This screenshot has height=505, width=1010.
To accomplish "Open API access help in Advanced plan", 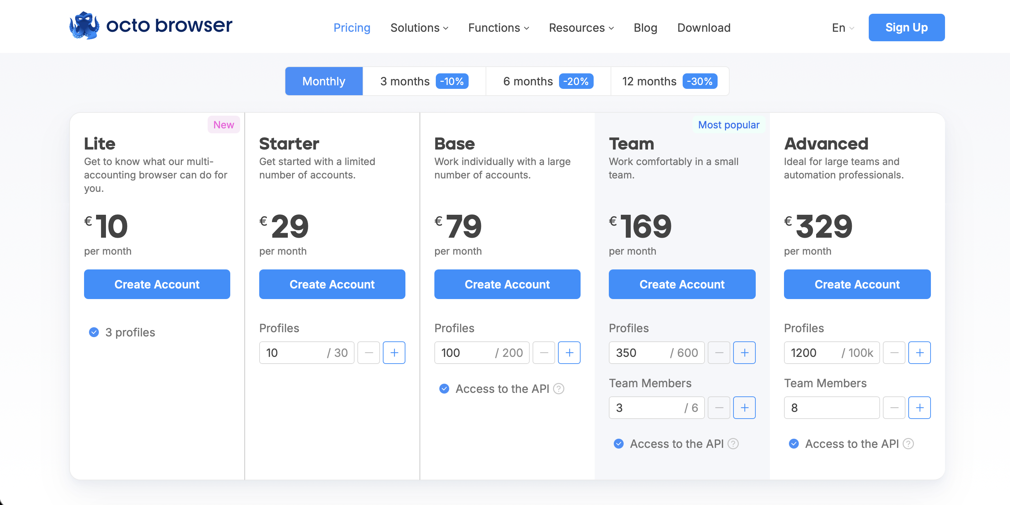I will click(x=908, y=444).
